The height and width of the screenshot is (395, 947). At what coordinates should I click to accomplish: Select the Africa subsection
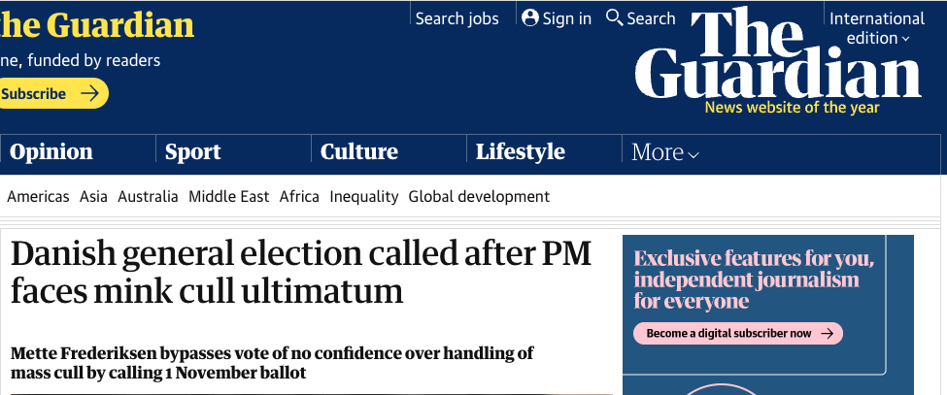tap(299, 196)
